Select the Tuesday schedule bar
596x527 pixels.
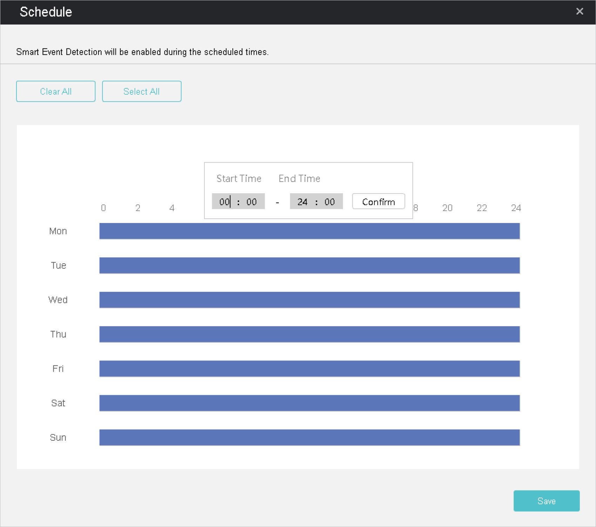click(x=309, y=265)
